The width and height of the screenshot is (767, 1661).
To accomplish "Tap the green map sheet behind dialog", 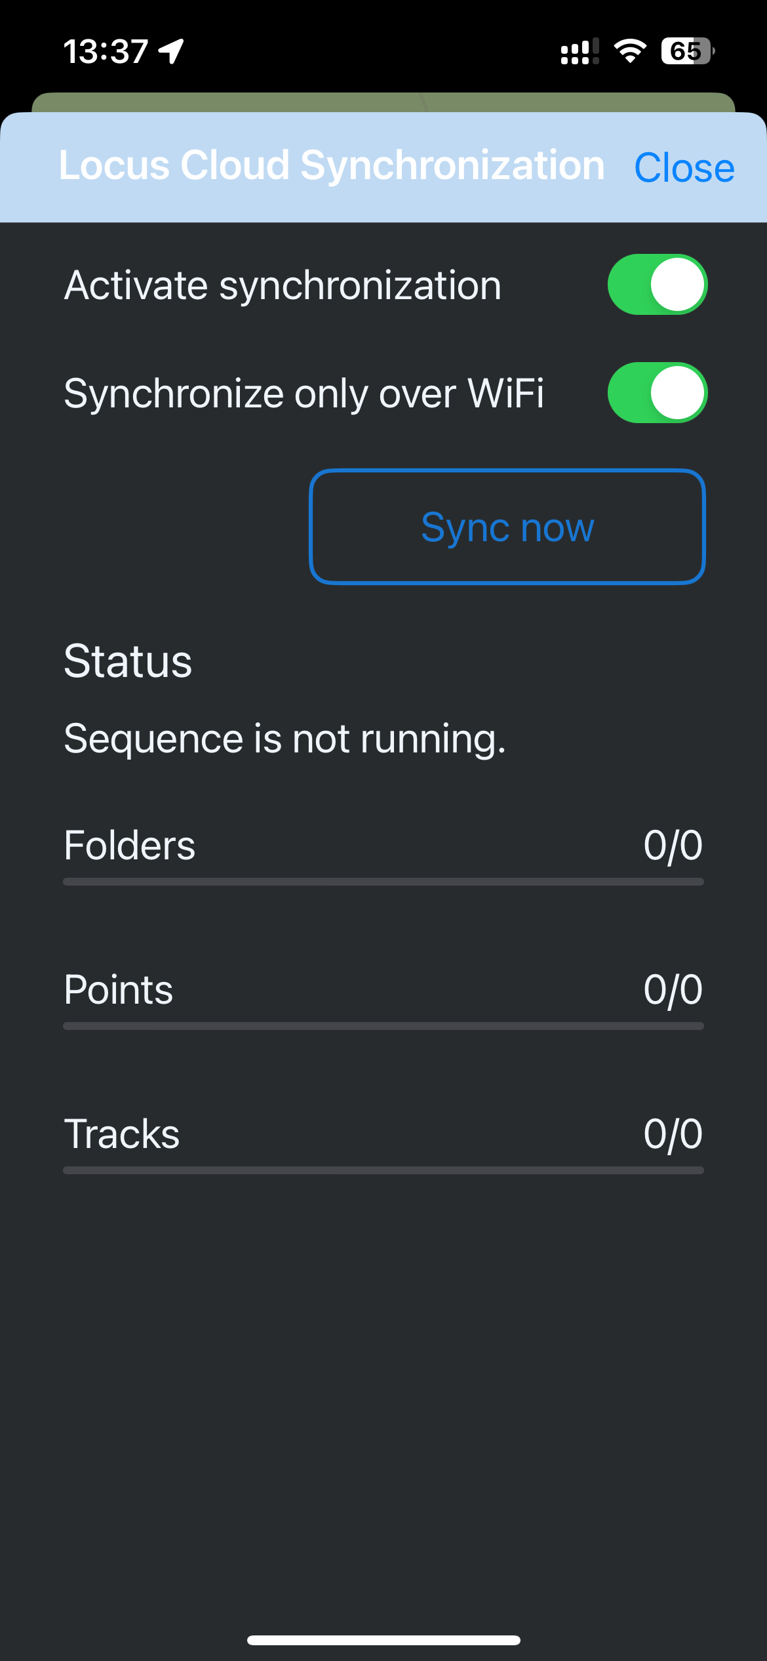I will click(383, 102).
